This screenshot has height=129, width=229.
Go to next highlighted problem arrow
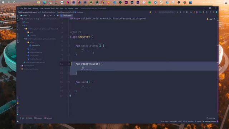pos(217,19)
